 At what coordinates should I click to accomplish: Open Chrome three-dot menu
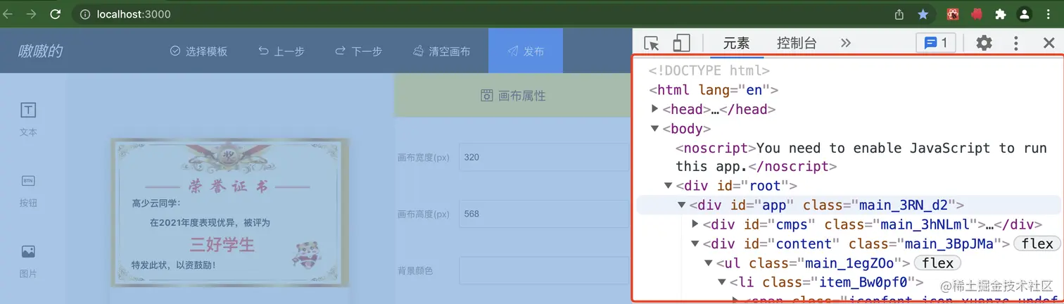click(x=1050, y=14)
